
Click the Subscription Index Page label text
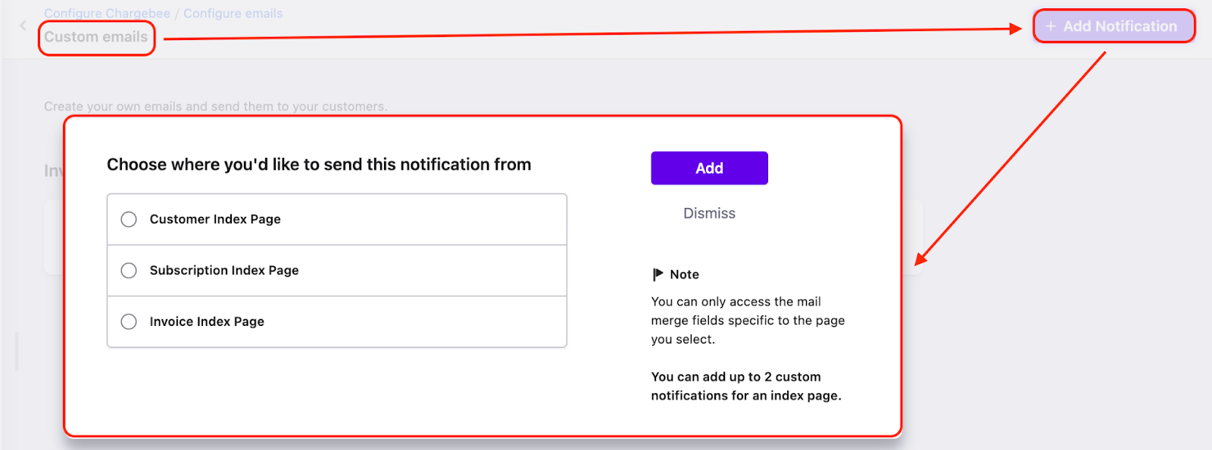[x=224, y=271]
